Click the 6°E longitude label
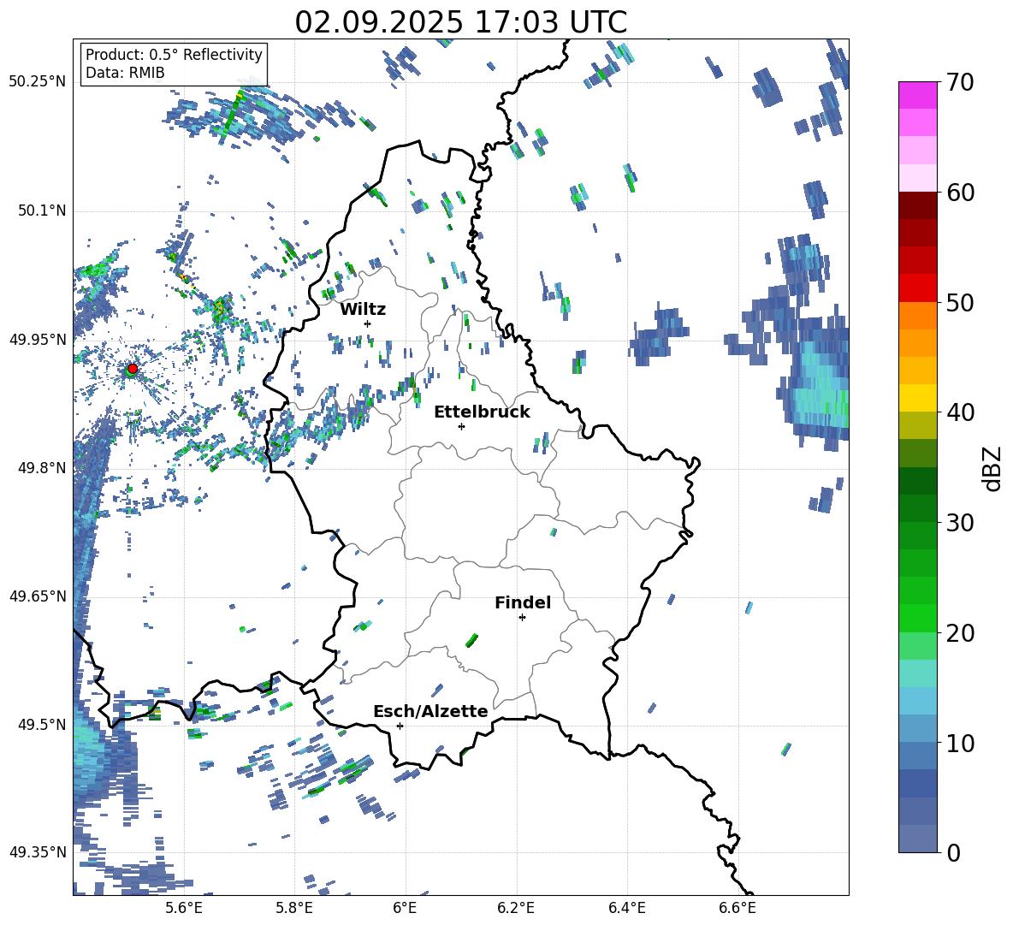The width and height of the screenshot is (1013, 925). [x=405, y=908]
